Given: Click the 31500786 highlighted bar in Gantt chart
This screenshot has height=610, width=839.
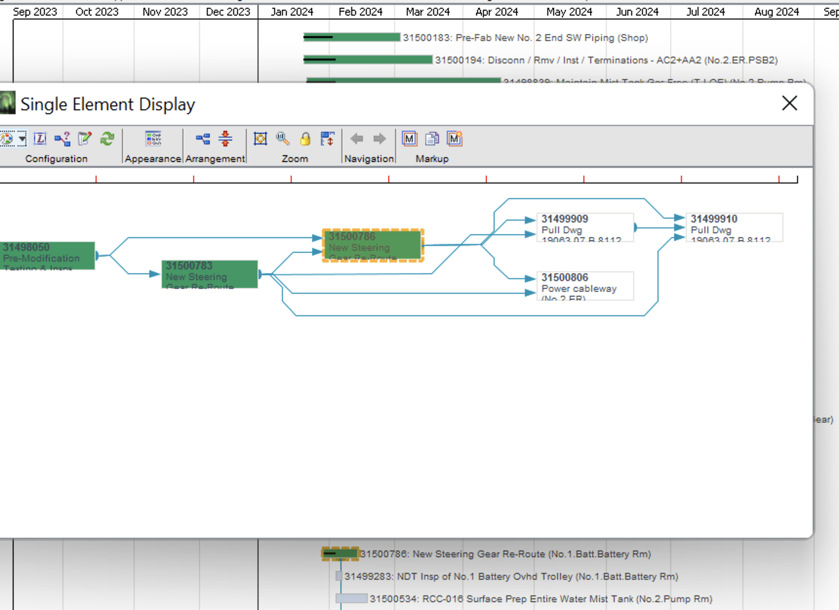Looking at the screenshot, I should click(340, 553).
